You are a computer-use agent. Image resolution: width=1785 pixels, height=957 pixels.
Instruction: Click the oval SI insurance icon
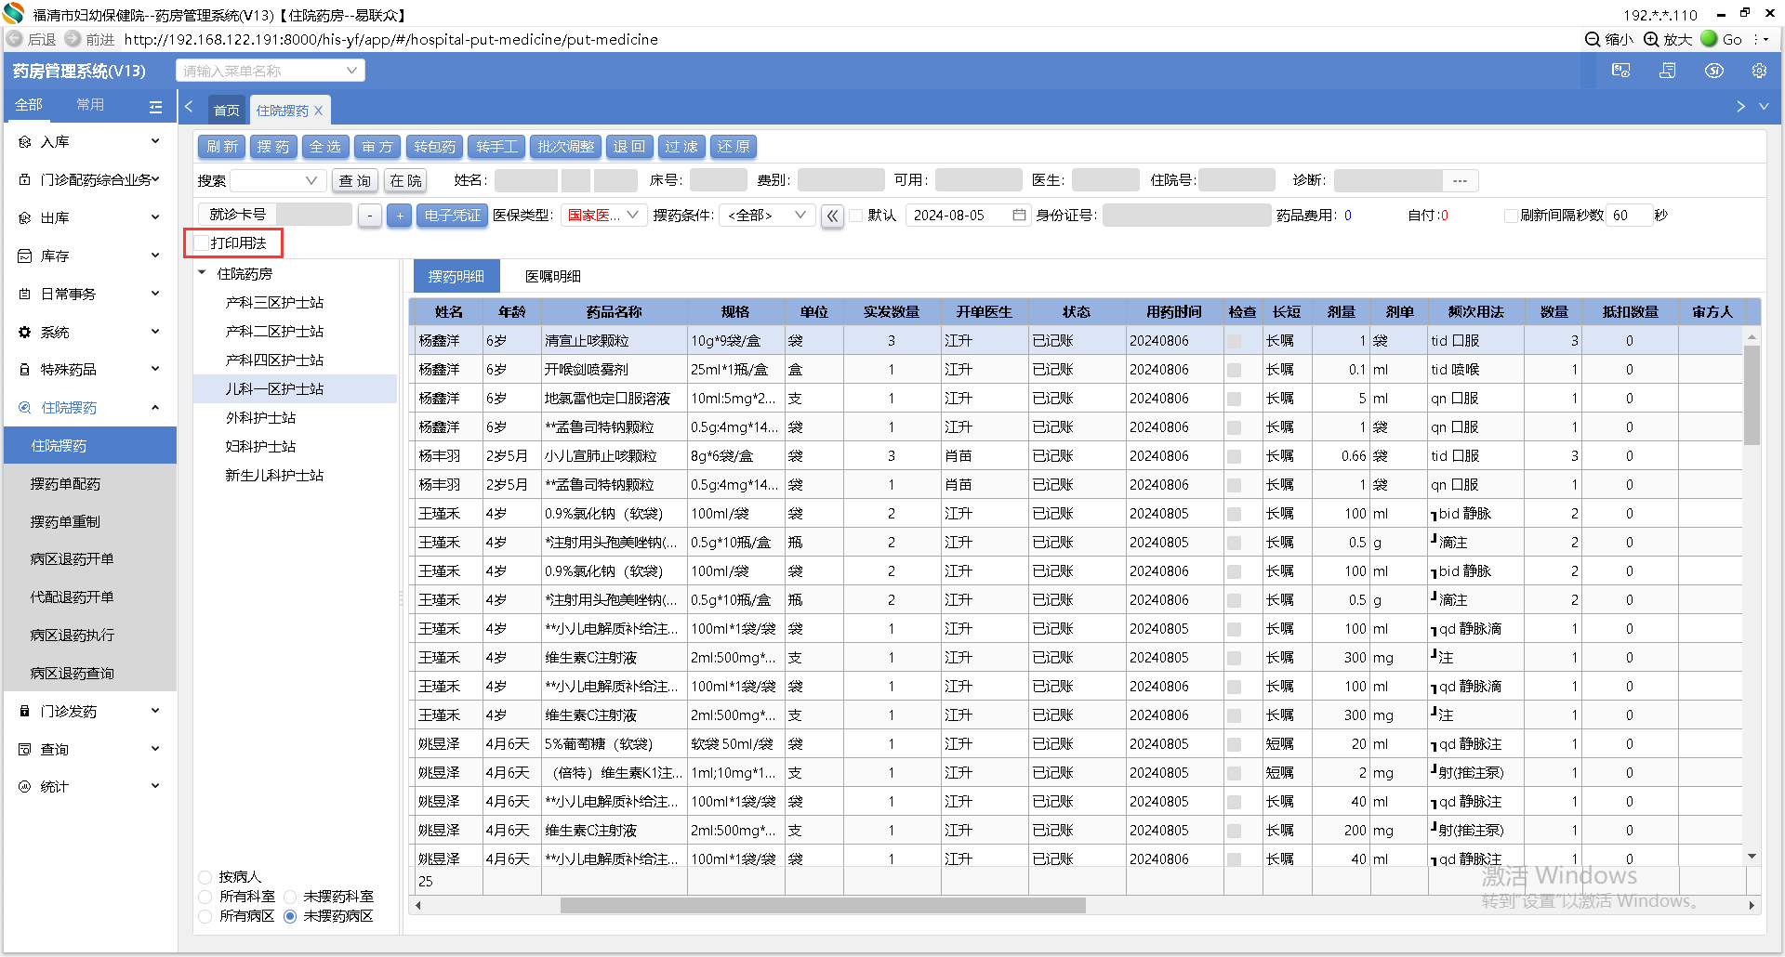1713,71
